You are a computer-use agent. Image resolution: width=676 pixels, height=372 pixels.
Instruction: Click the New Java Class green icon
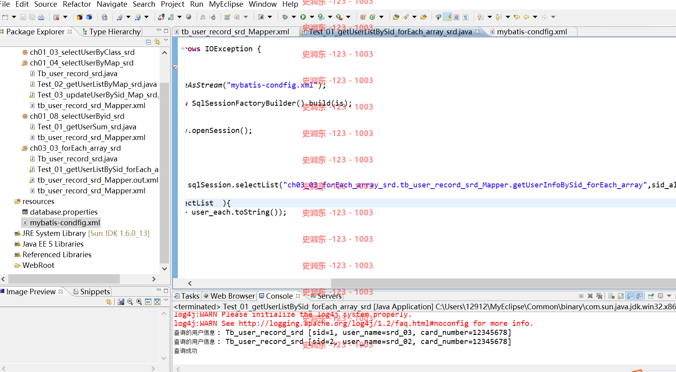[x=372, y=17]
